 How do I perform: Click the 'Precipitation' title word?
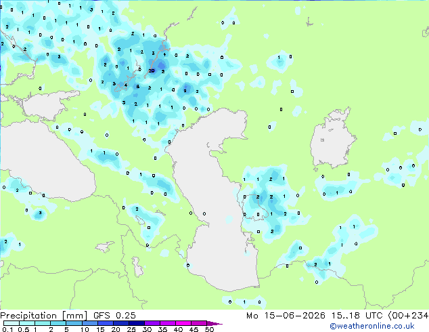28,316
